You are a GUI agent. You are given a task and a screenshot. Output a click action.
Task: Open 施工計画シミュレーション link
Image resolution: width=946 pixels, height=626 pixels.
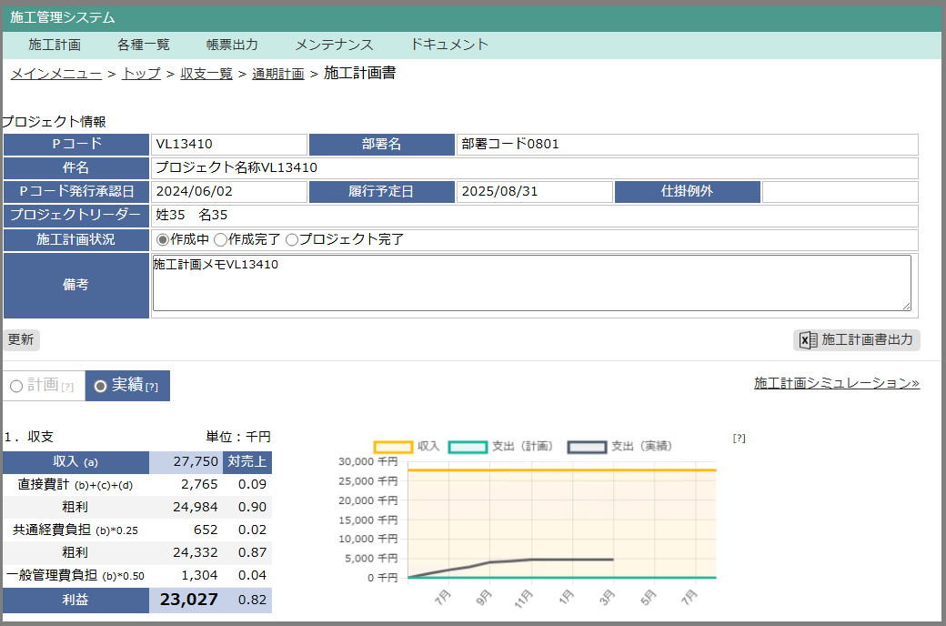836,383
